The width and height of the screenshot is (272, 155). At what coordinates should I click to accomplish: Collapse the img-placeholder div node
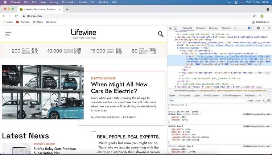click(x=182, y=53)
